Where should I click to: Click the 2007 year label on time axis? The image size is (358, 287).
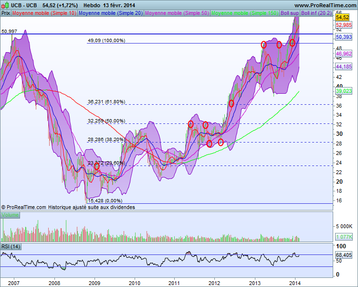[x=14, y=283]
